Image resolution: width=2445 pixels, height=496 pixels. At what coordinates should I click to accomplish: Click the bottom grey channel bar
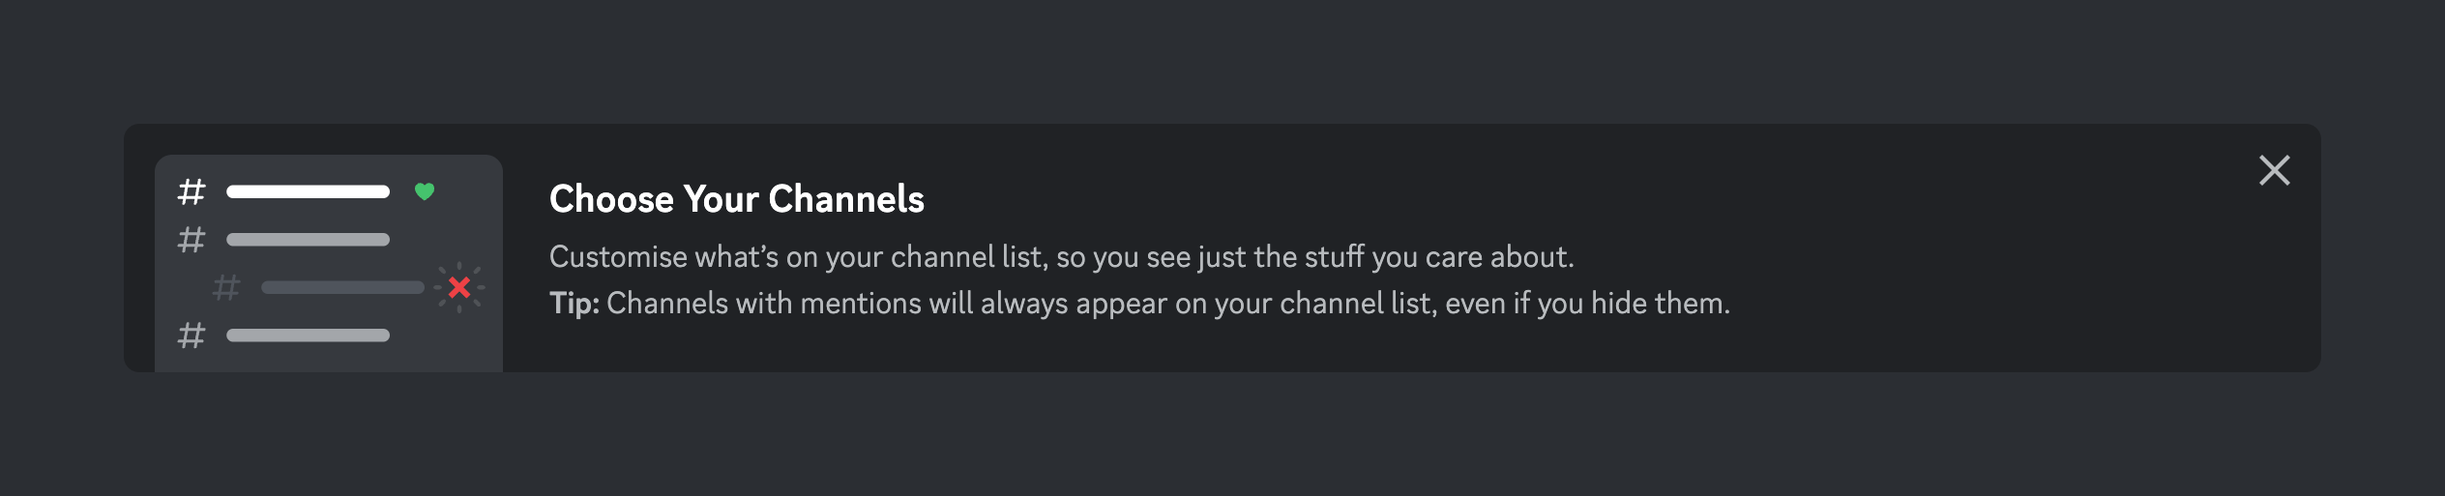(308, 336)
